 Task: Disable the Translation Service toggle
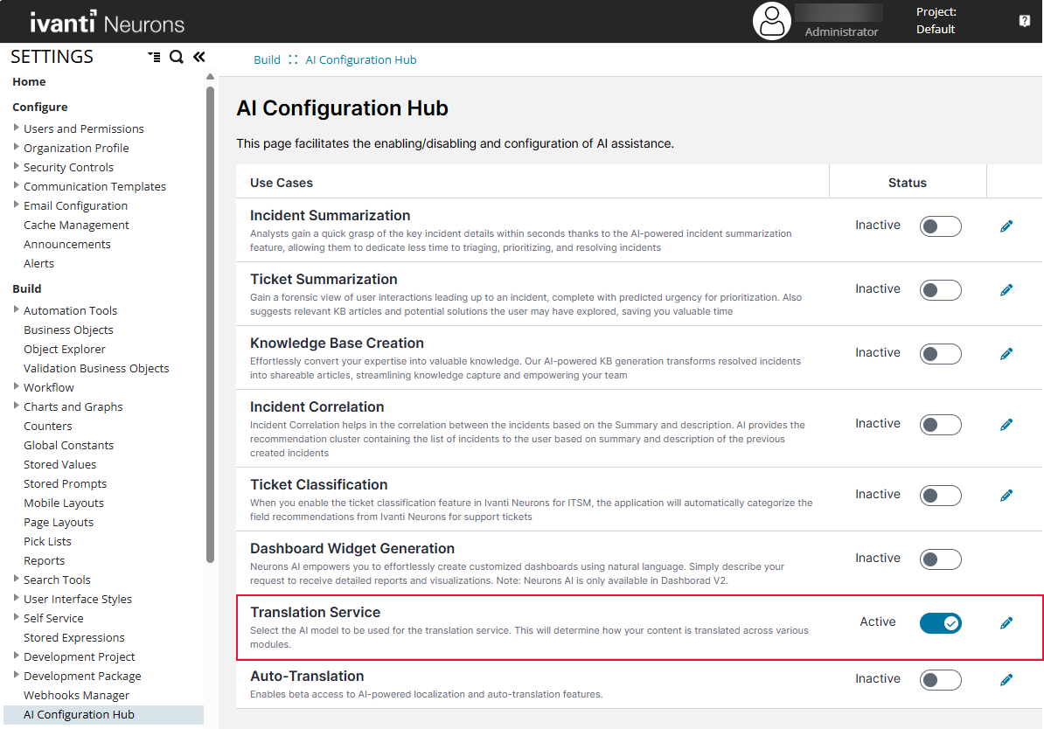pyautogui.click(x=940, y=623)
